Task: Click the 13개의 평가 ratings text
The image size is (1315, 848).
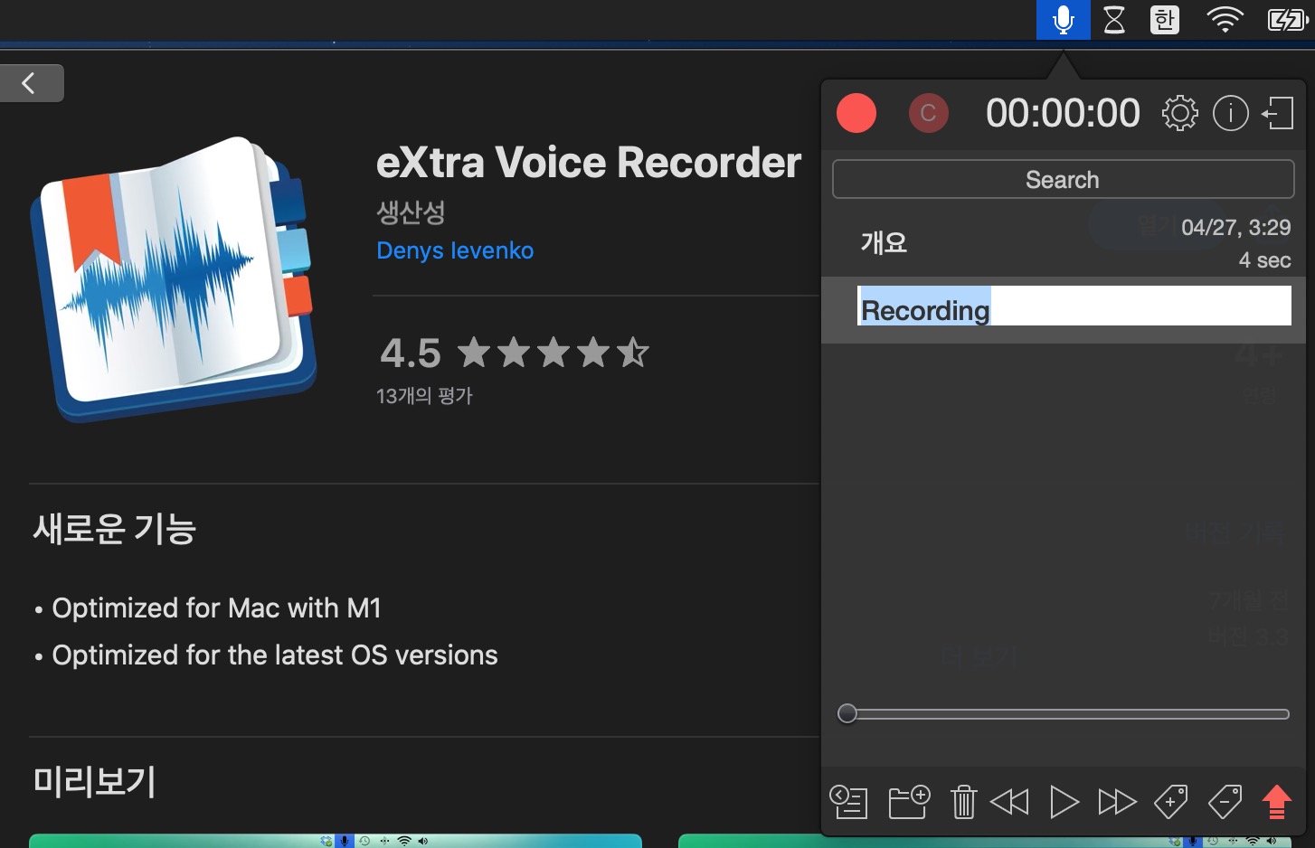Action: coord(424,396)
